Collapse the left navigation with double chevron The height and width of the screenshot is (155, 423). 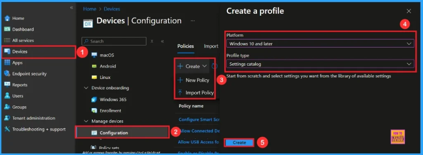(x=71, y=7)
